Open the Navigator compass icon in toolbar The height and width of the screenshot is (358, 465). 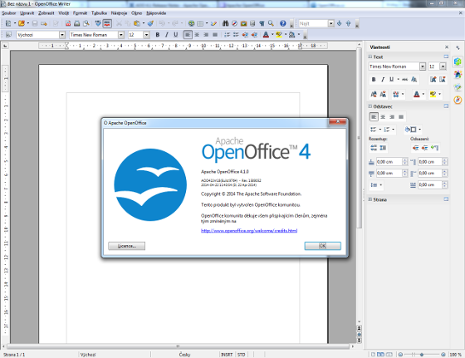pyautogui.click(x=234, y=23)
